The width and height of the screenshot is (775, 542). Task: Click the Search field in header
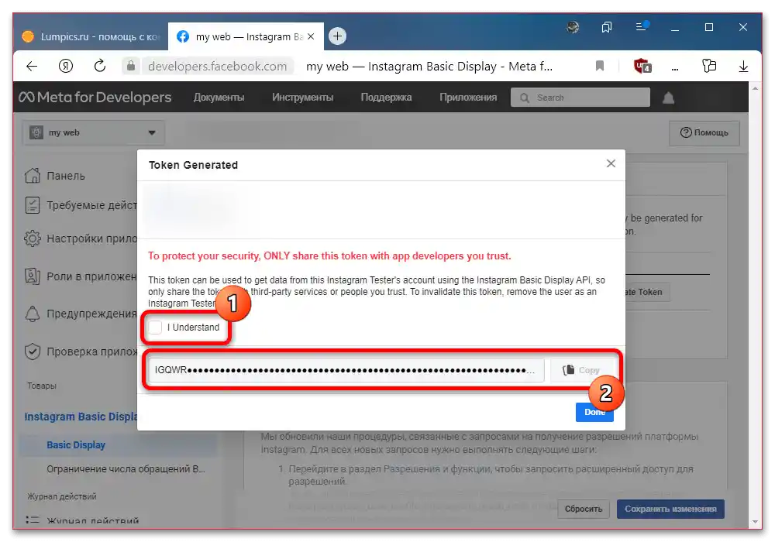click(580, 98)
